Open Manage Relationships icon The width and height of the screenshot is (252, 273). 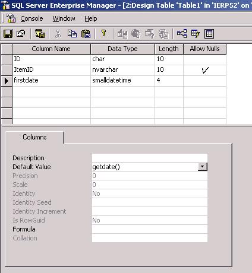(x=182, y=34)
